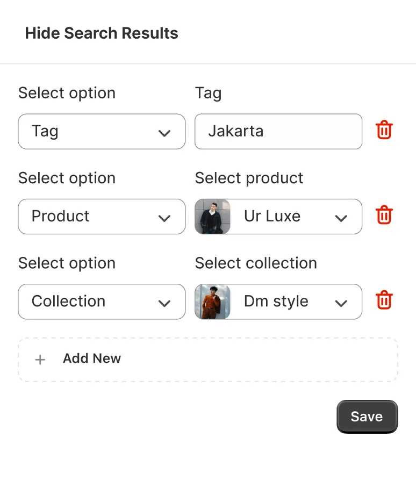Click into the Jakarta tag input field
416x495 pixels.
coord(278,131)
